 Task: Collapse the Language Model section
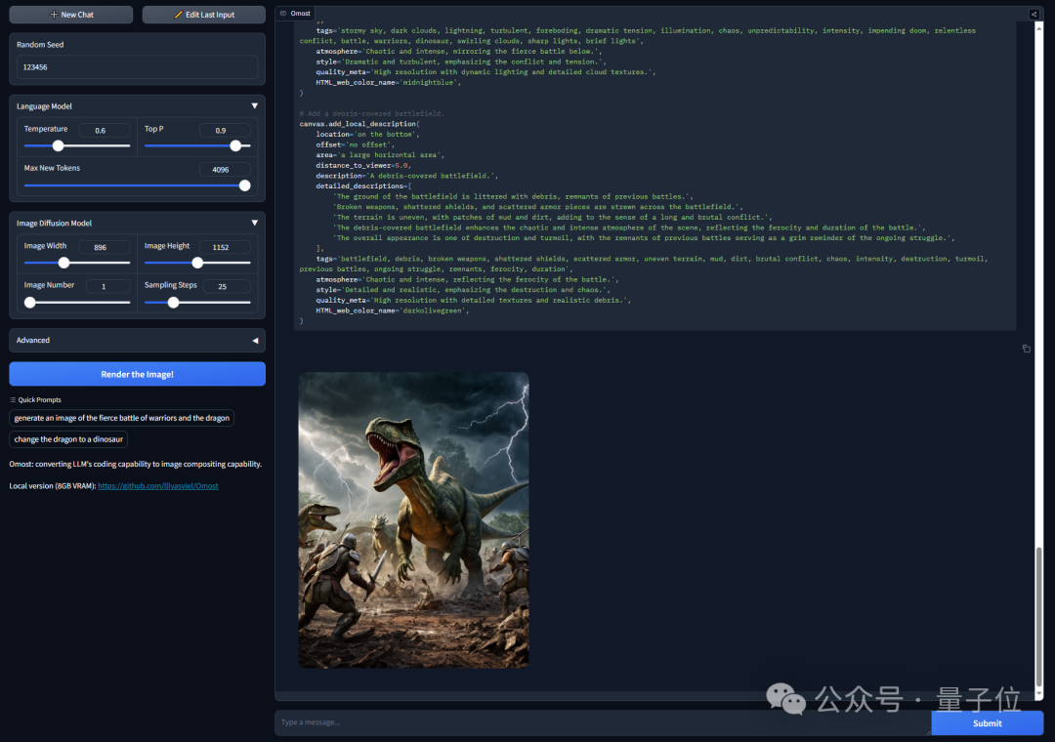(254, 105)
